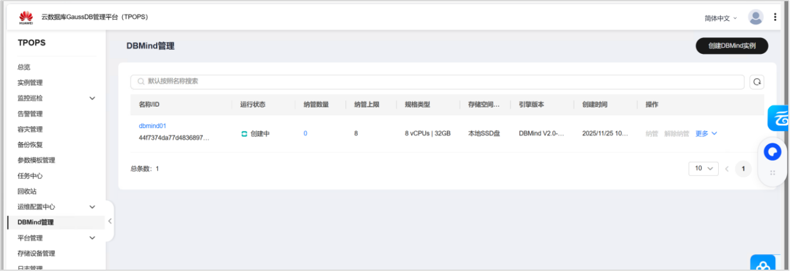Open the 更多 actions dropdown

[706, 134]
